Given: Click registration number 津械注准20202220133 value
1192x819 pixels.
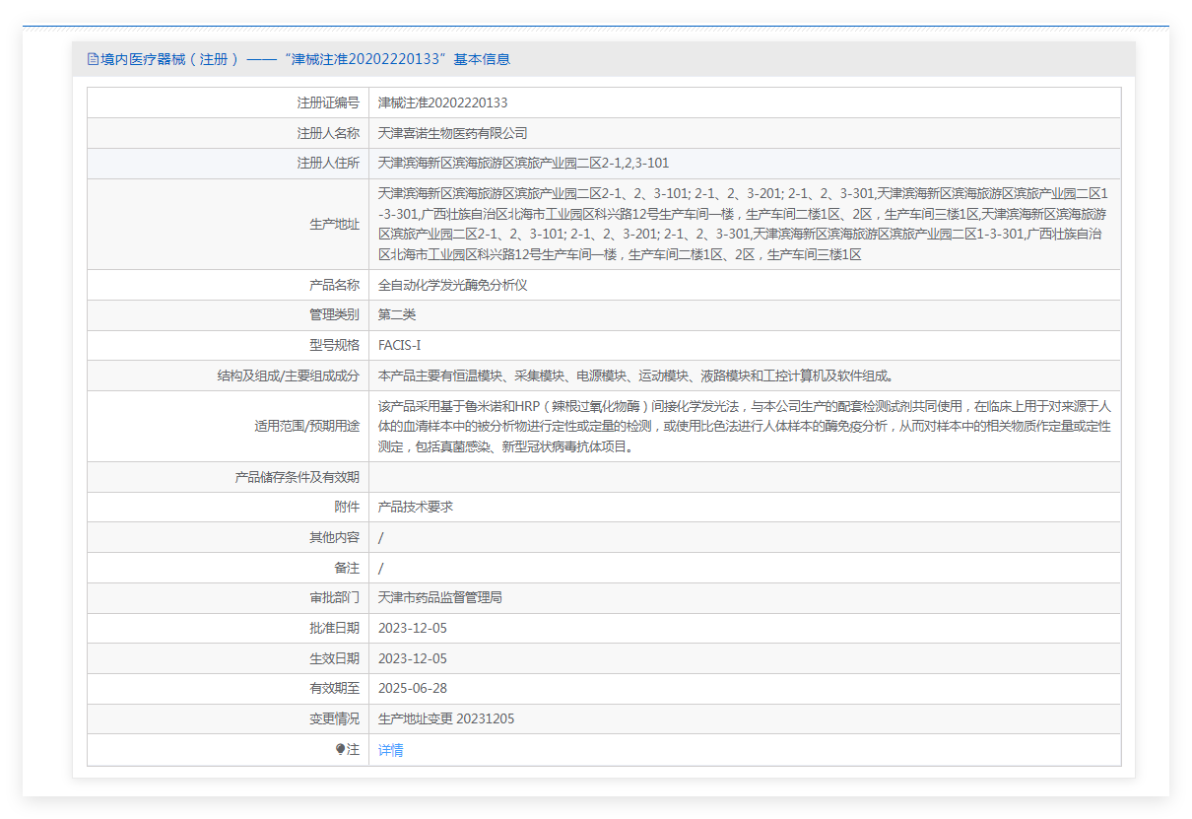Looking at the screenshot, I should pos(442,102).
